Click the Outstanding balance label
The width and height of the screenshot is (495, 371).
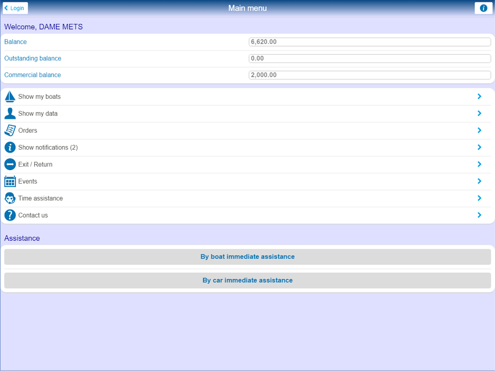[x=32, y=58]
